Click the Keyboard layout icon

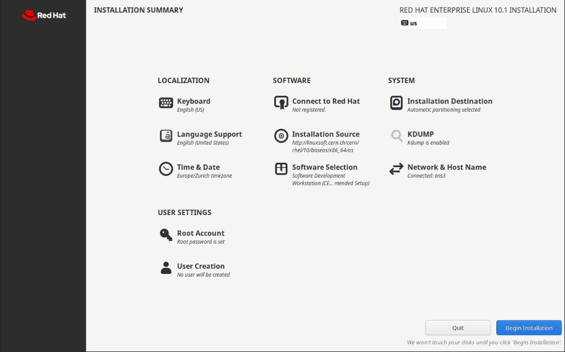pos(166,103)
